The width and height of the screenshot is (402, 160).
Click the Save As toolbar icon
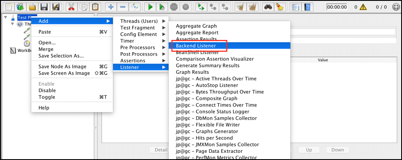pos(56,7)
